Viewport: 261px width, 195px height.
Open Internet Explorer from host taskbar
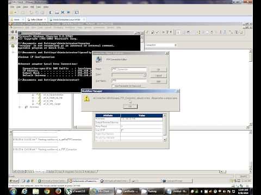[24, 191]
